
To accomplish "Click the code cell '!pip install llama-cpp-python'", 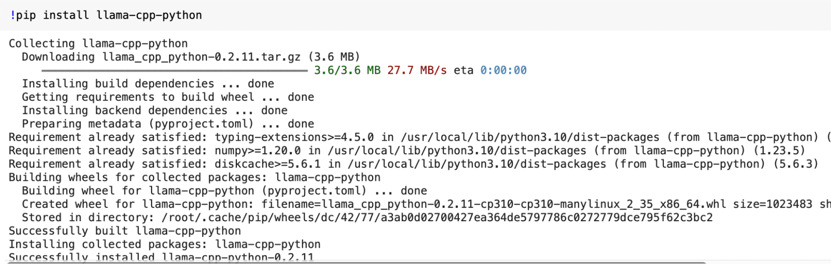I will pyautogui.click(x=415, y=15).
